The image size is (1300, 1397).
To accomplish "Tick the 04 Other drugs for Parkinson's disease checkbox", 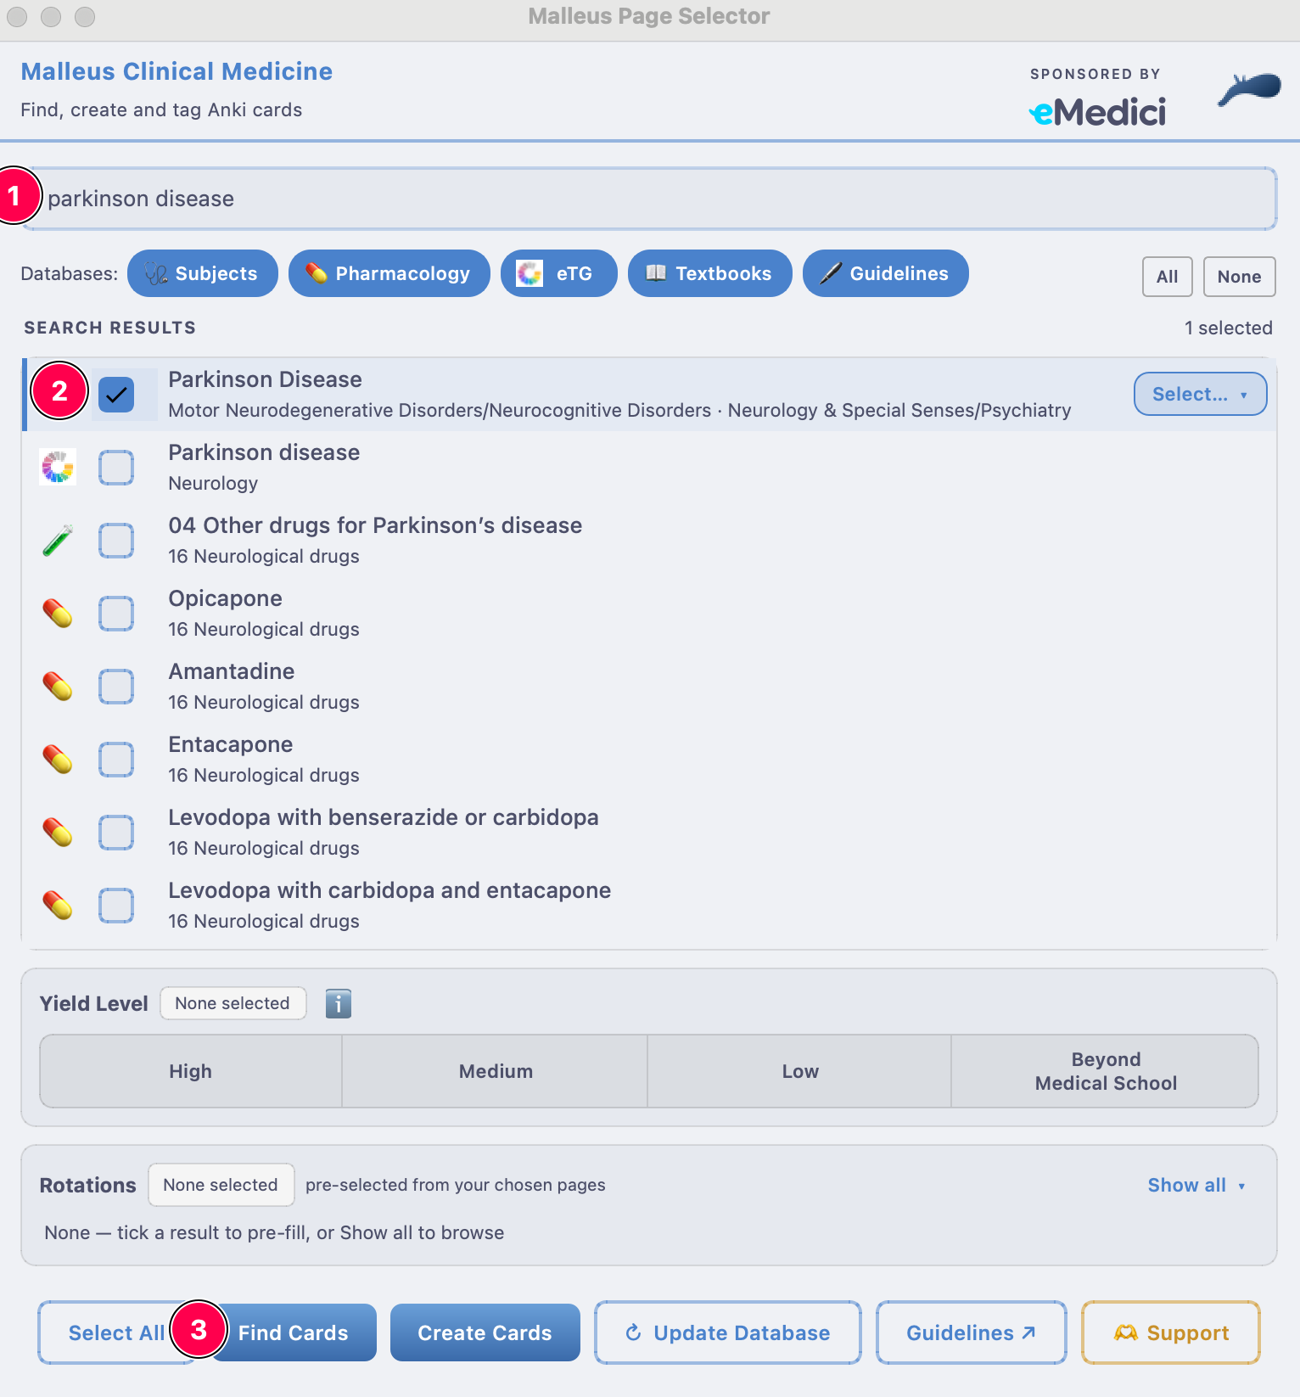I will pyautogui.click(x=116, y=541).
